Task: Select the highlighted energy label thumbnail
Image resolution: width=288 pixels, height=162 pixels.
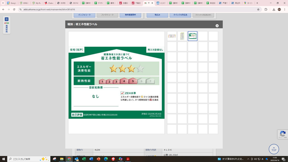Action: 192,36
